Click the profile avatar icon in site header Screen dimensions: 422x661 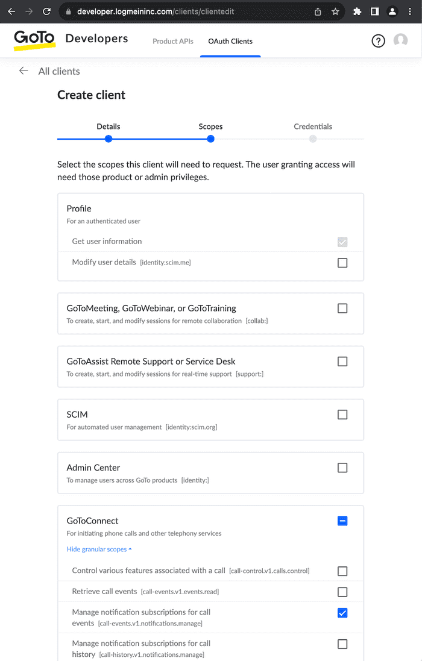(x=400, y=40)
